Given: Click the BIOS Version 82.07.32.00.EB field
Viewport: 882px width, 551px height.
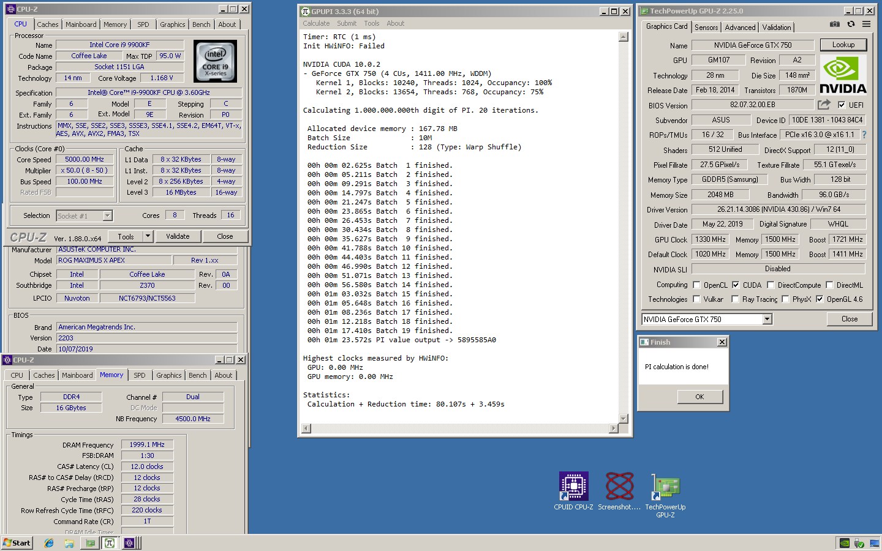Looking at the screenshot, I should 753,105.
